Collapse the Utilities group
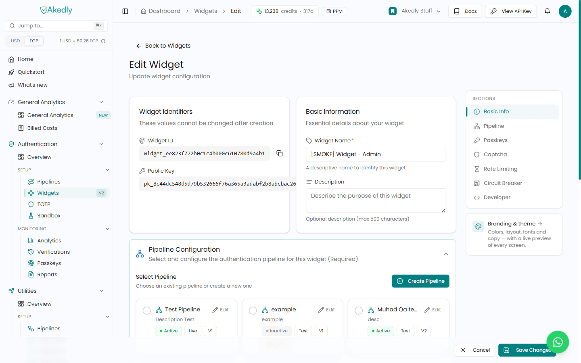 (101, 291)
